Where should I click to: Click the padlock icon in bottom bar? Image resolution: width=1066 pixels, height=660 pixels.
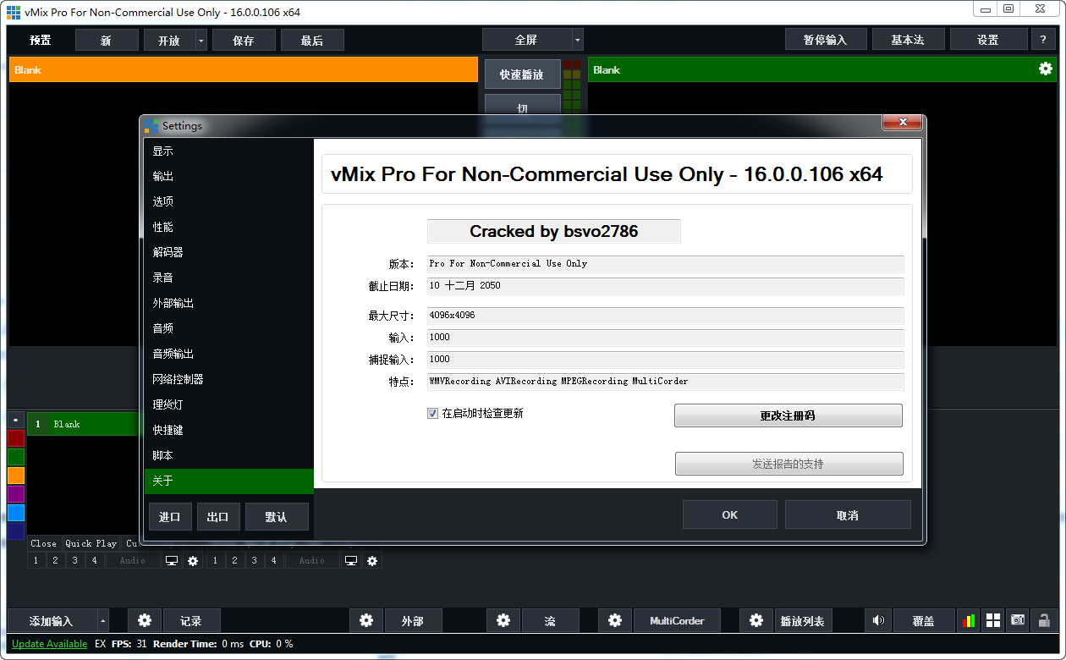(1044, 620)
